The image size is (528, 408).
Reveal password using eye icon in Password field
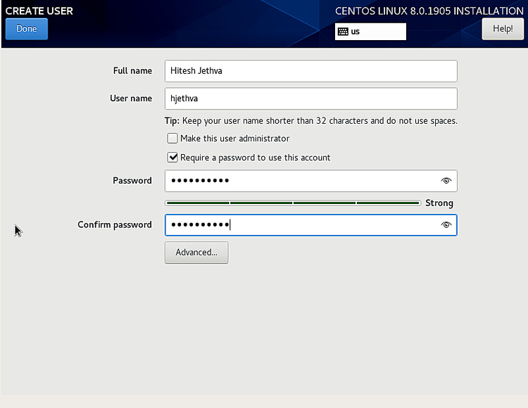coord(446,181)
